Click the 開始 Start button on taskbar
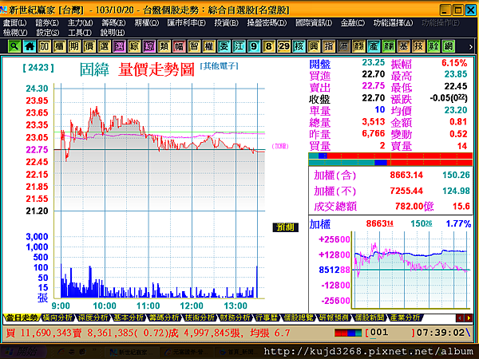 [24, 352]
